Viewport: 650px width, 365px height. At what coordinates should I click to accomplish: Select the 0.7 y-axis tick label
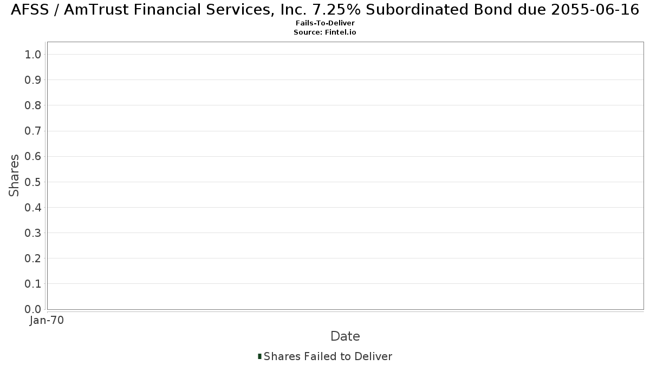tap(33, 131)
